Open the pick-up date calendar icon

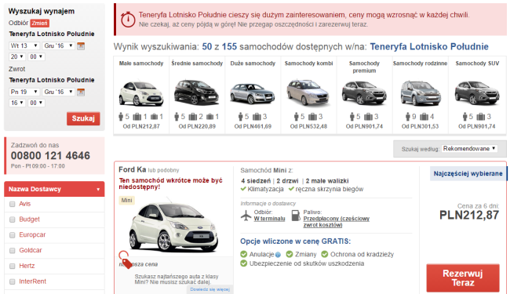click(81, 46)
